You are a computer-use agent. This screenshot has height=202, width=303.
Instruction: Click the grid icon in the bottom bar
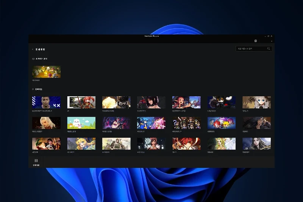(36, 161)
